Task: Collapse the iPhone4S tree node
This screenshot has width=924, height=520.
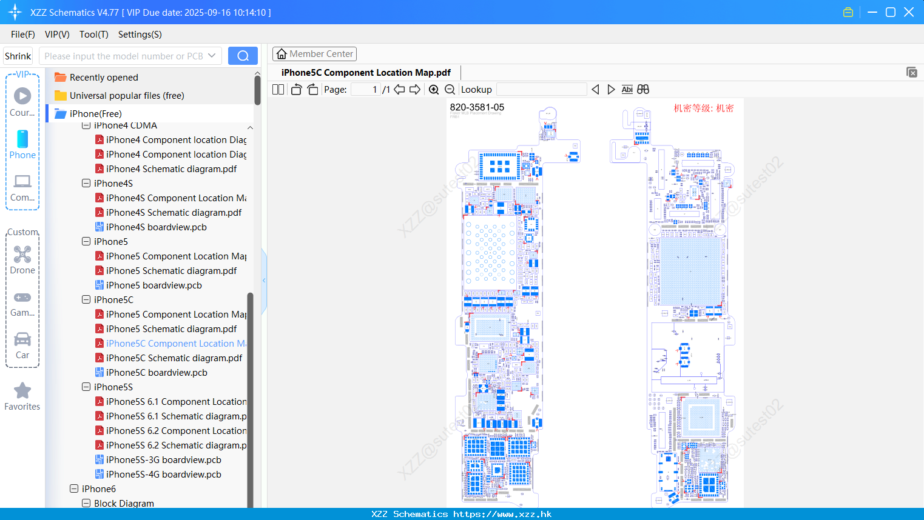Action: (x=86, y=183)
